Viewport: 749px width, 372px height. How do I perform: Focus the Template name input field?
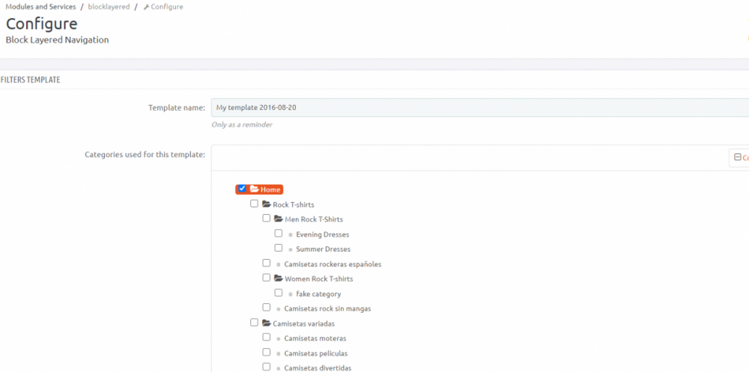[x=478, y=108]
